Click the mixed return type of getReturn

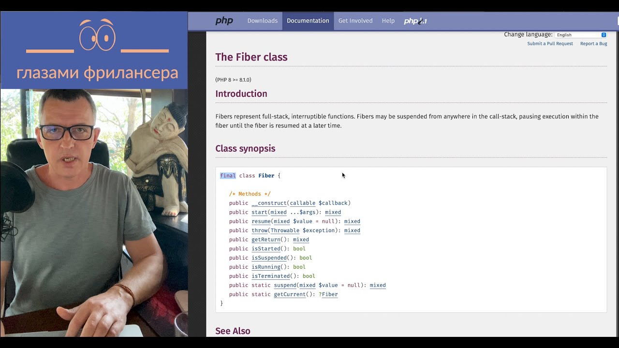301,240
